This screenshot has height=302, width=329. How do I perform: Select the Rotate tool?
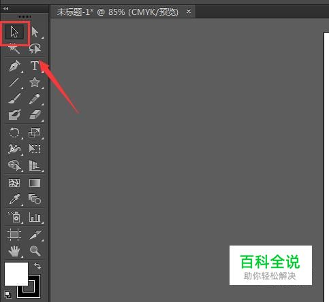click(14, 133)
